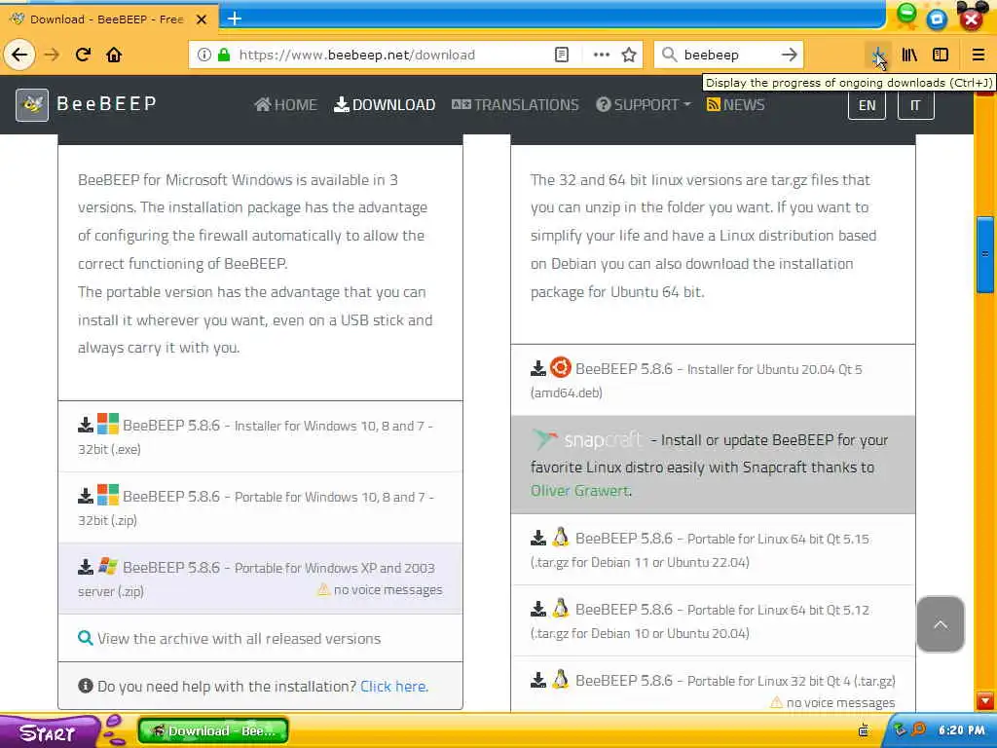This screenshot has width=997, height=748.
Task: Click the green shield tray icon
Action: pyautogui.click(x=900, y=729)
